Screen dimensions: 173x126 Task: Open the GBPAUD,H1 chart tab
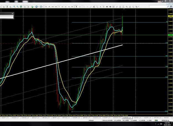[x=36, y=118]
